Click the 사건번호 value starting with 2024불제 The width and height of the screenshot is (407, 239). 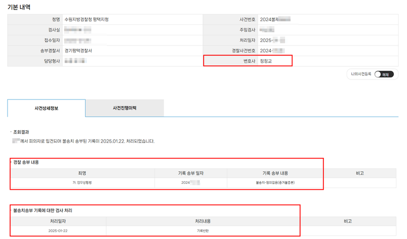275,19
